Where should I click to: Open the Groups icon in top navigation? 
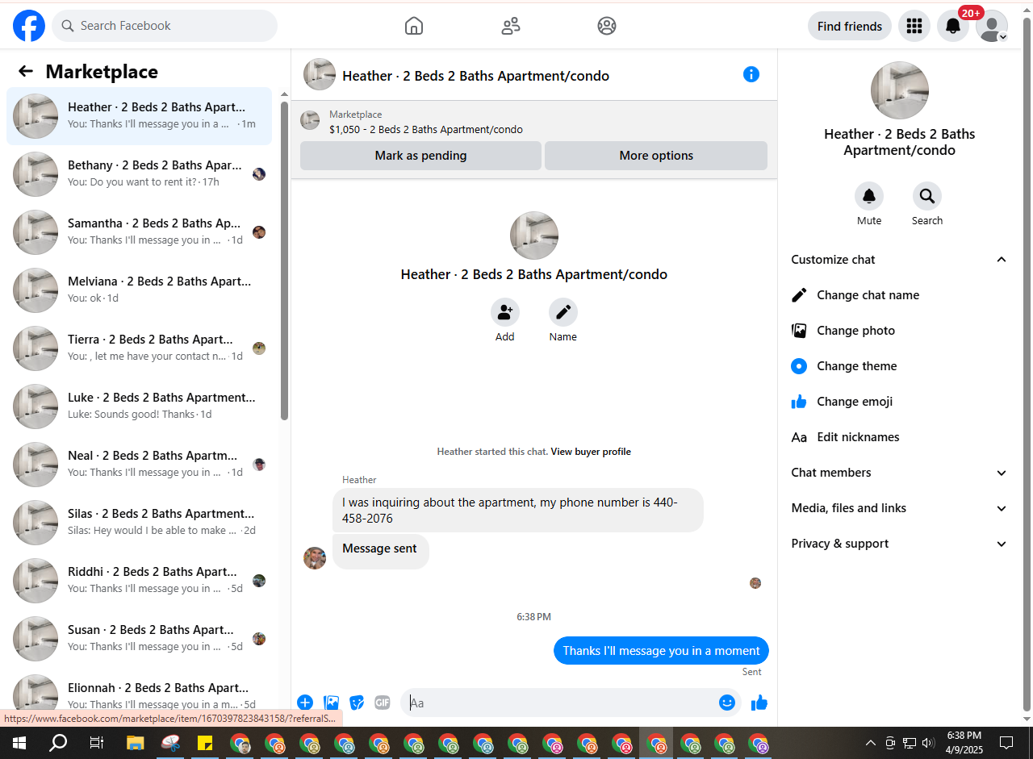[x=607, y=26]
